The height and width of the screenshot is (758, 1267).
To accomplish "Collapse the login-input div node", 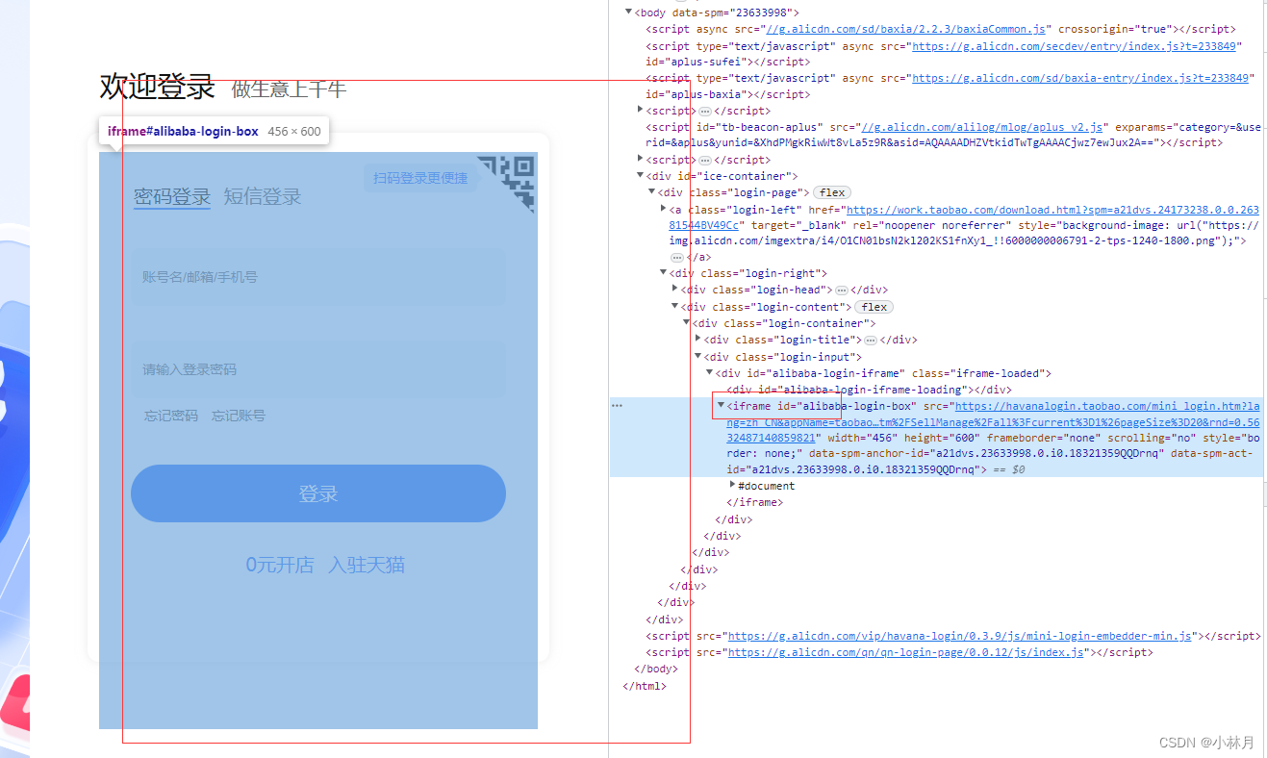I will (x=698, y=357).
